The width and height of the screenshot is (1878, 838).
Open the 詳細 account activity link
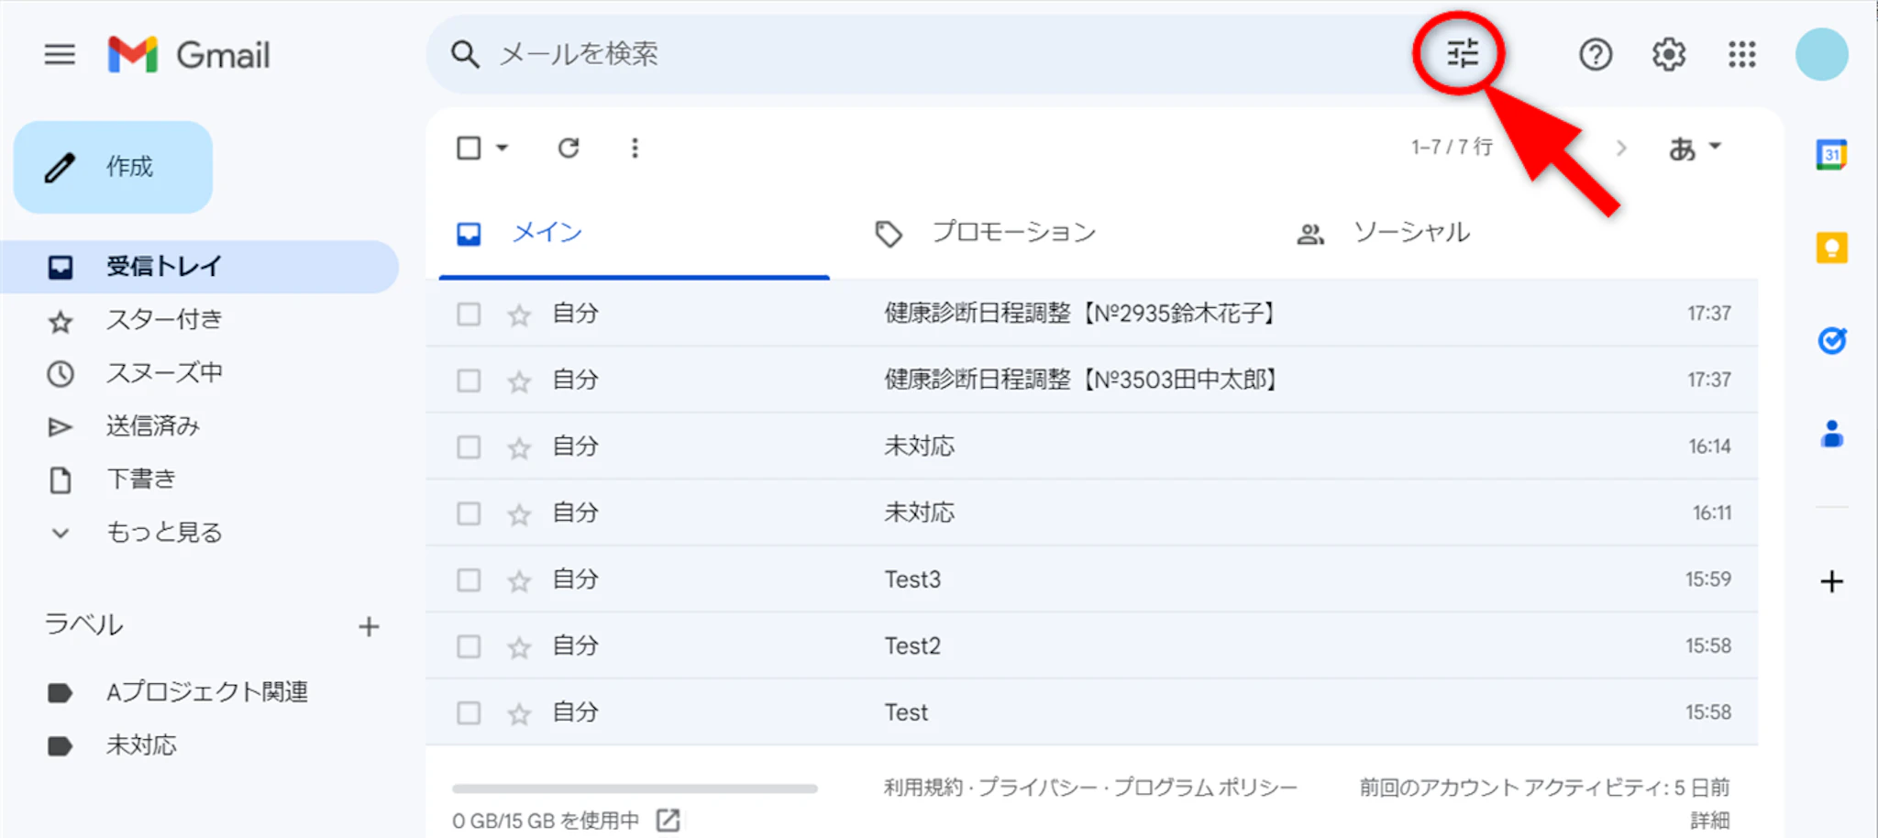[x=1709, y=820]
